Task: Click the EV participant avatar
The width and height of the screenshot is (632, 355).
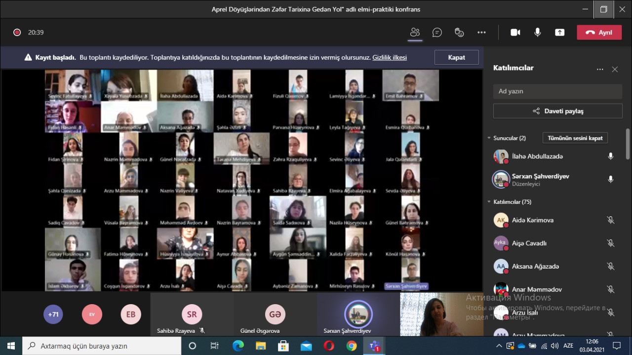Action: [x=92, y=314]
